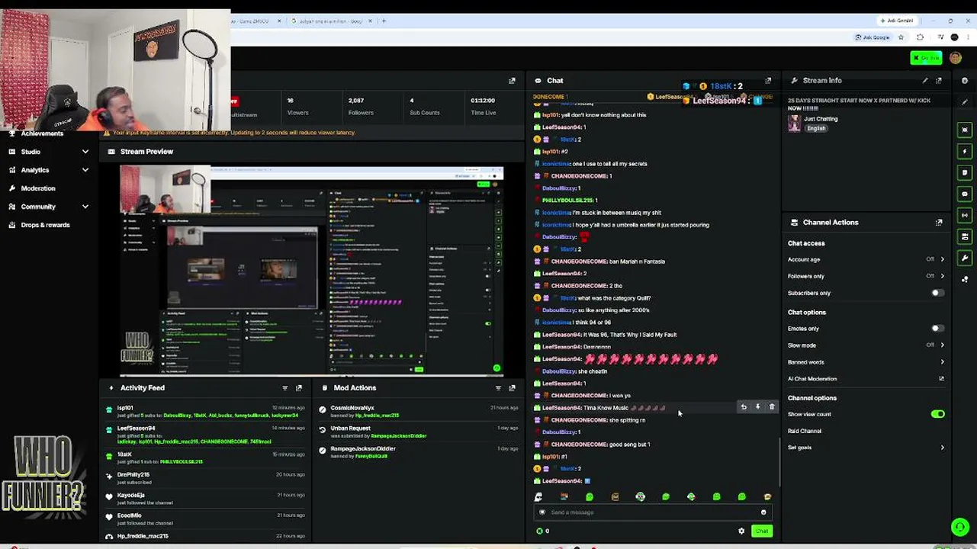
Task: Click Raid Channel
Action: coord(805,431)
